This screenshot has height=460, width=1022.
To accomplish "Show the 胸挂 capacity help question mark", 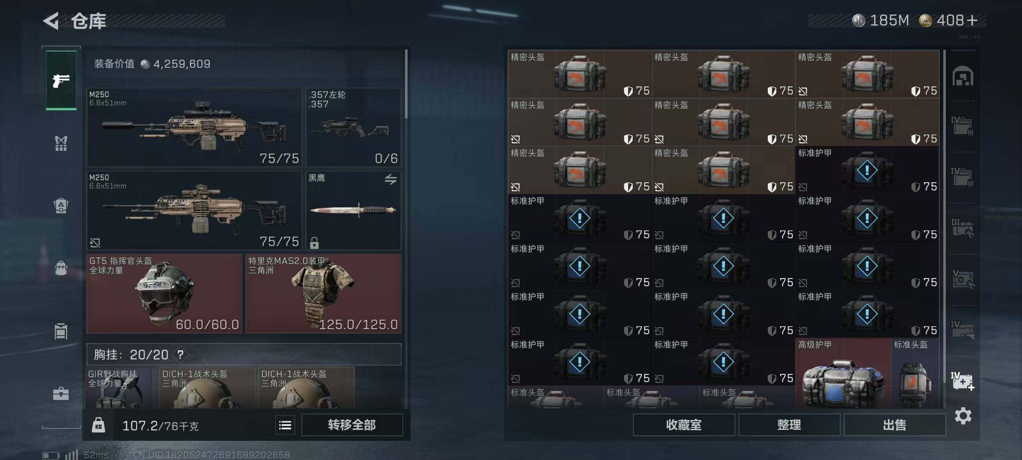I will point(181,354).
